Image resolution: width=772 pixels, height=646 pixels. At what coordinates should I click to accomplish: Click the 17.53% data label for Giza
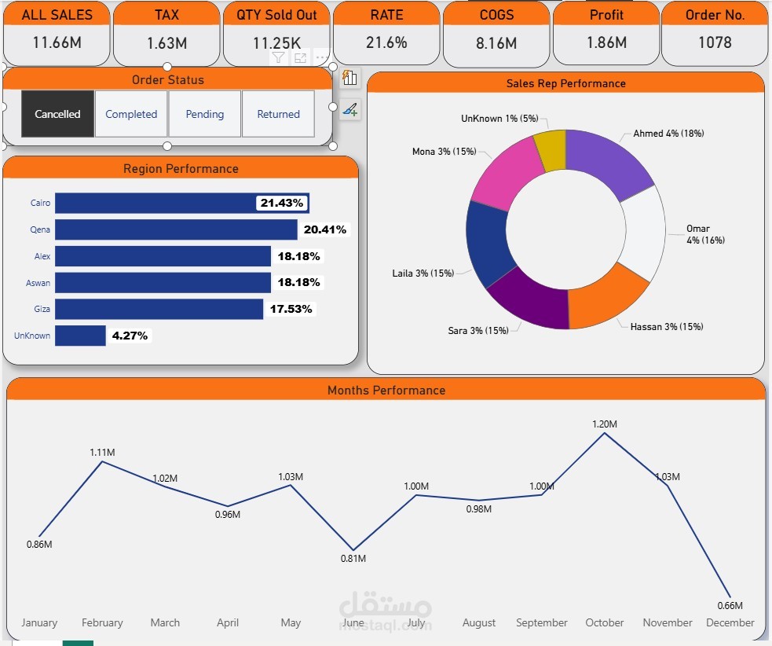[x=291, y=309]
